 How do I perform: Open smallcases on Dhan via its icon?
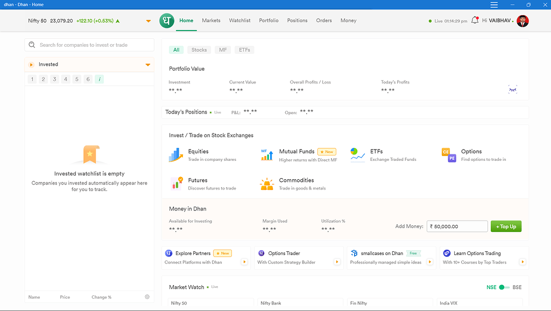(354, 253)
